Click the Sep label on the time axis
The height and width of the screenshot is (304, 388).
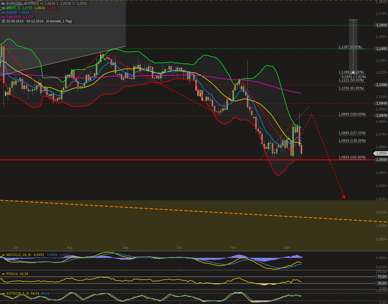126,248
